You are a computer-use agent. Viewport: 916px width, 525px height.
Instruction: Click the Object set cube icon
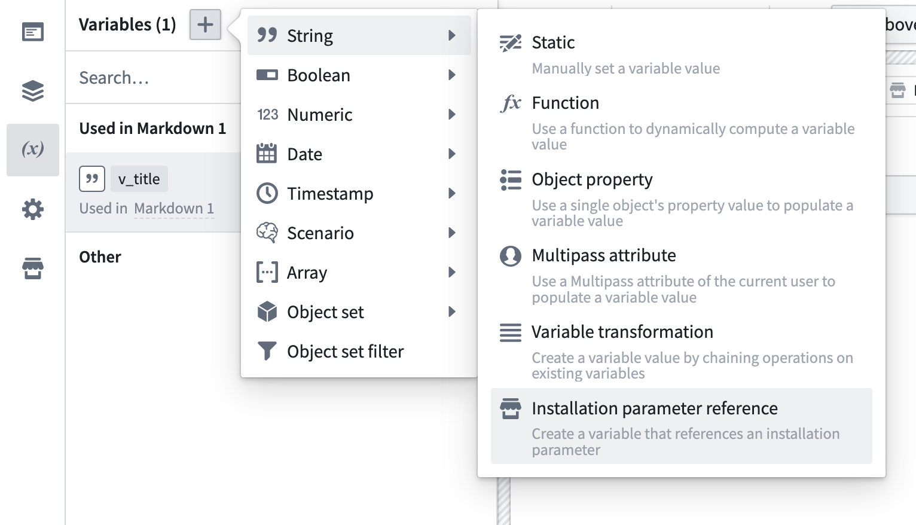tap(267, 312)
